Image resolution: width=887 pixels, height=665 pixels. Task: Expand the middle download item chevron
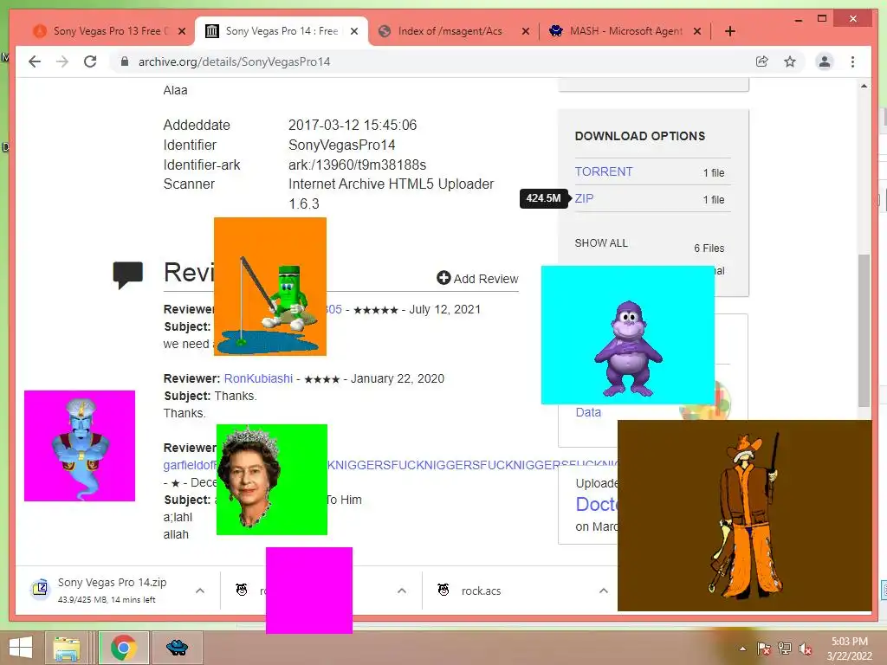tap(402, 591)
